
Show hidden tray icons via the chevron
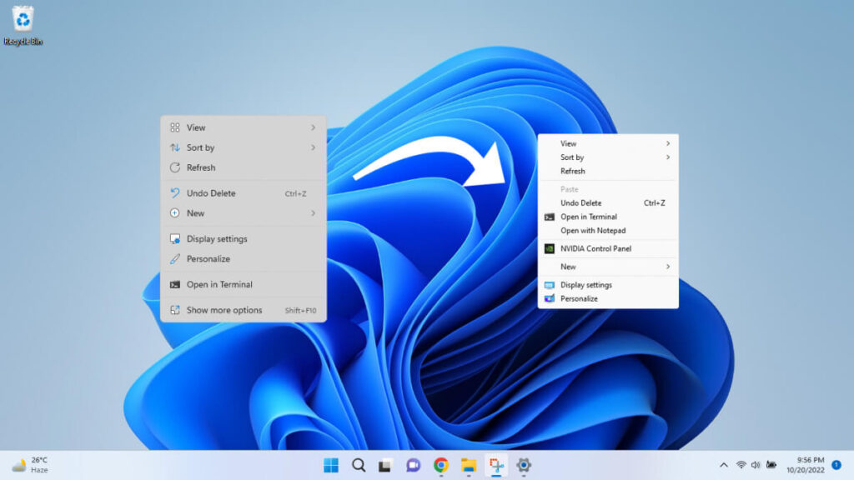[724, 466]
